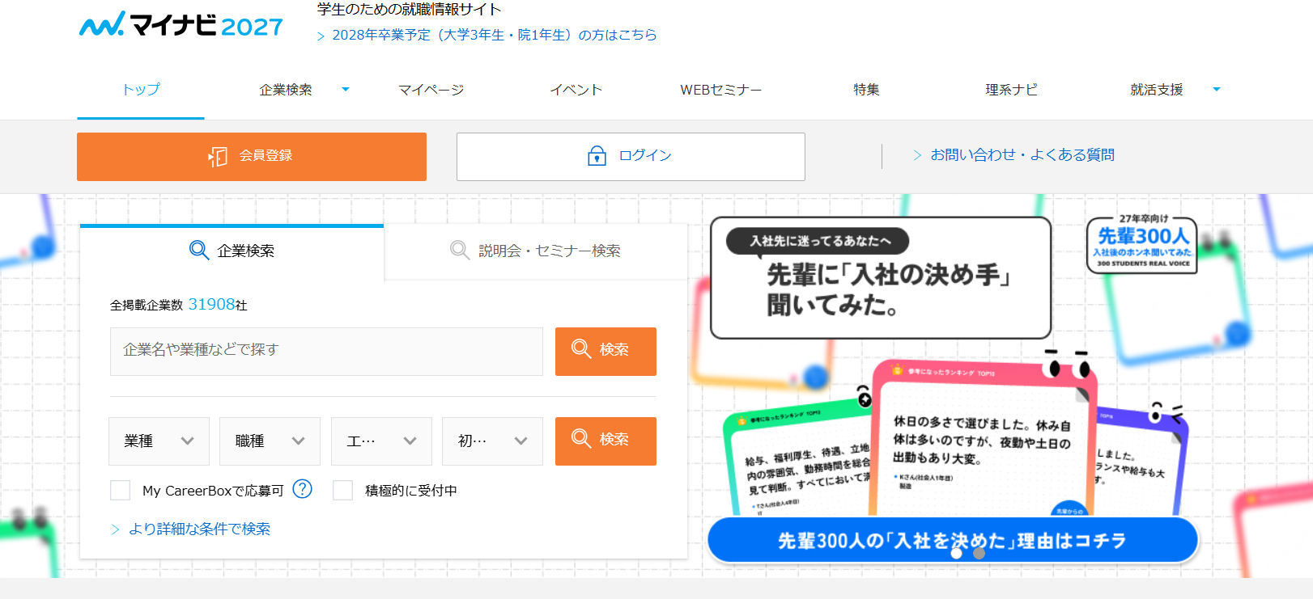Image resolution: width=1313 pixels, height=599 pixels.
Task: Click the 先輩300人 badge in the banner
Action: (x=1141, y=245)
